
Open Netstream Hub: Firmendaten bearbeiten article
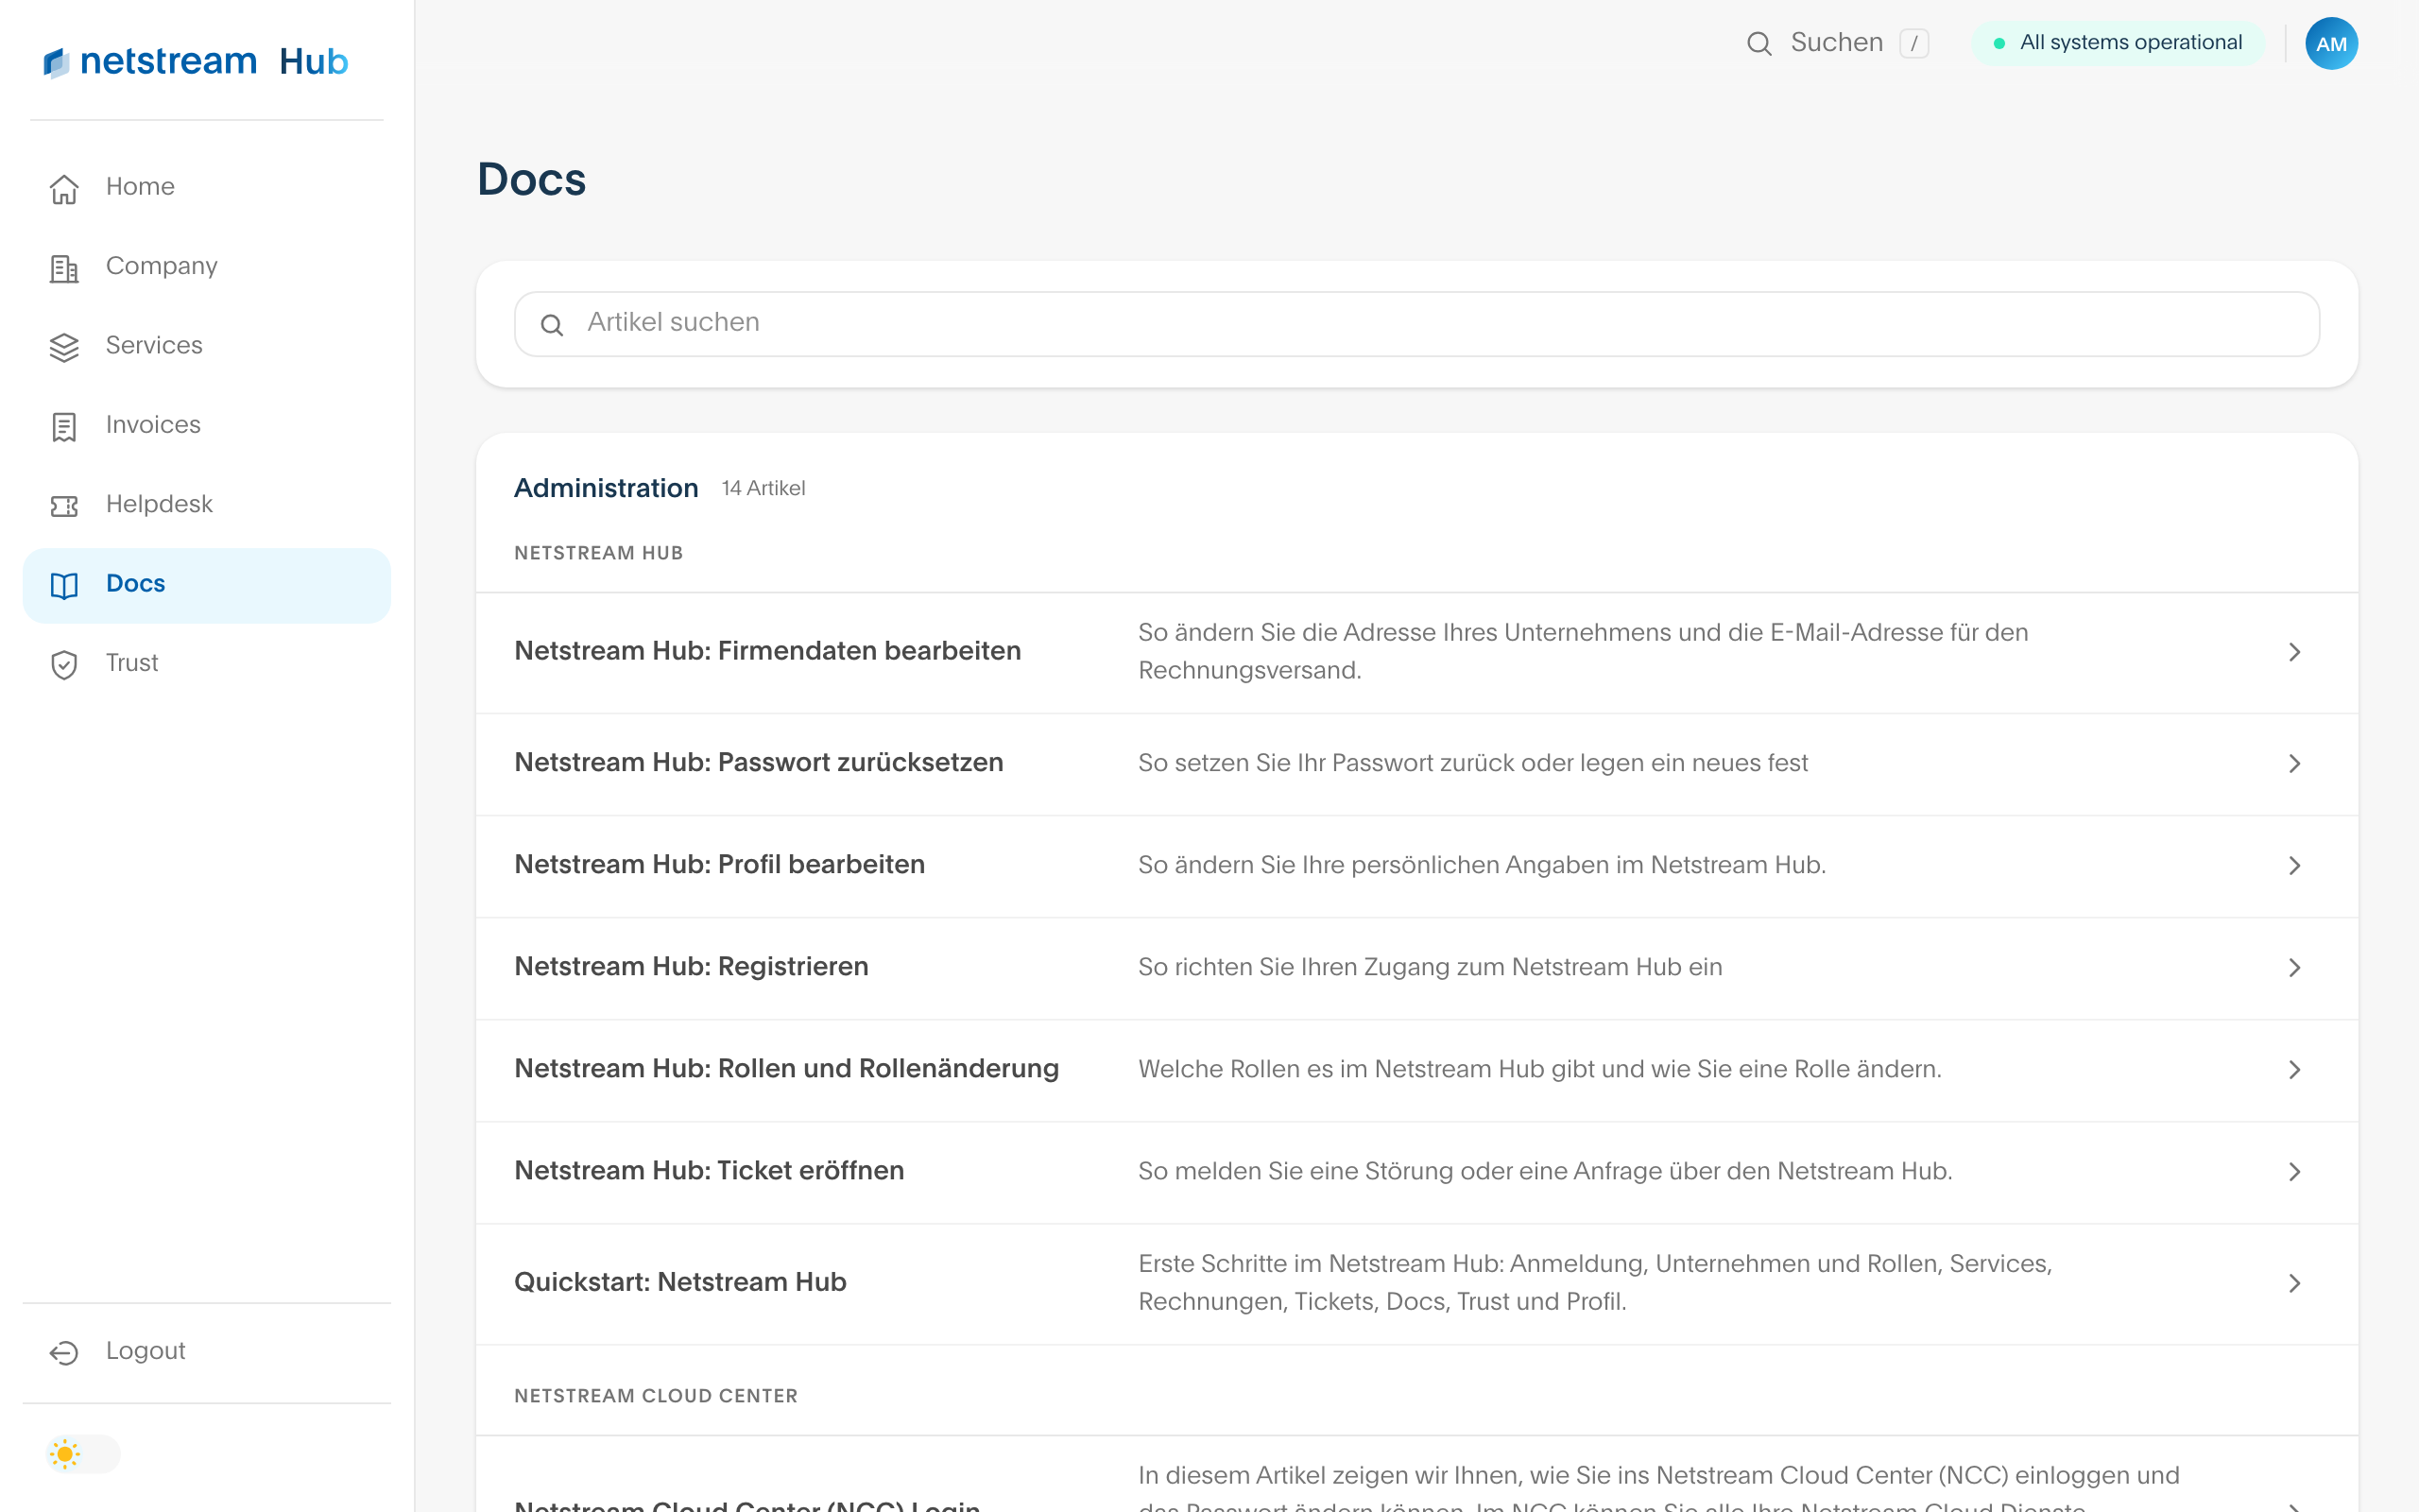[1416, 652]
